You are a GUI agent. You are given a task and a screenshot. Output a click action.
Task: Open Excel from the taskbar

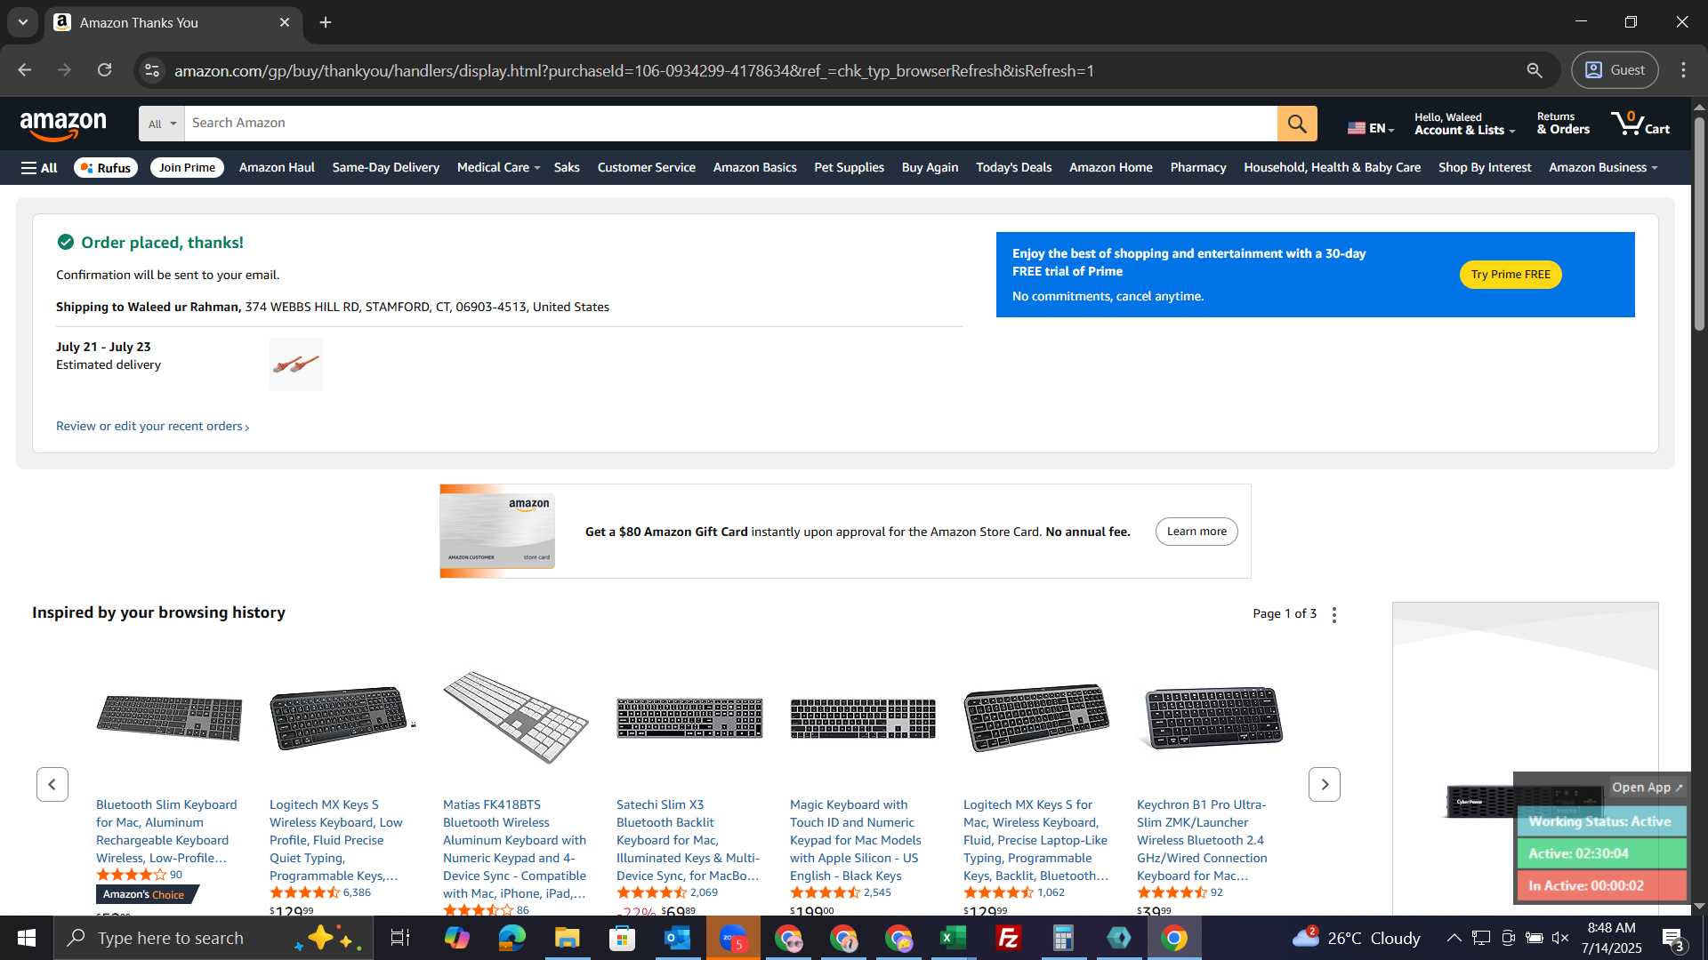click(954, 938)
